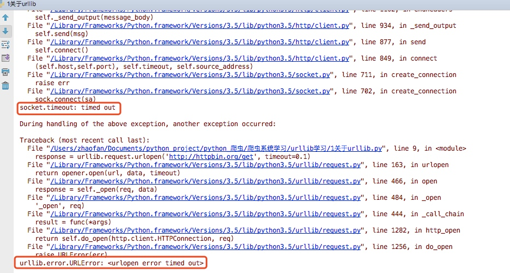Open socket.py link at line 711

[190, 75]
